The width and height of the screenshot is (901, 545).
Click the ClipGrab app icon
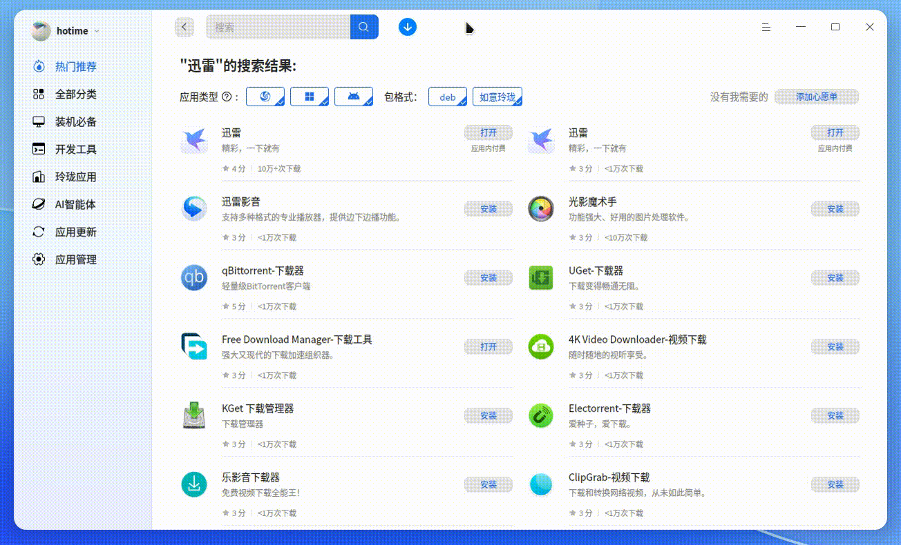click(x=541, y=484)
